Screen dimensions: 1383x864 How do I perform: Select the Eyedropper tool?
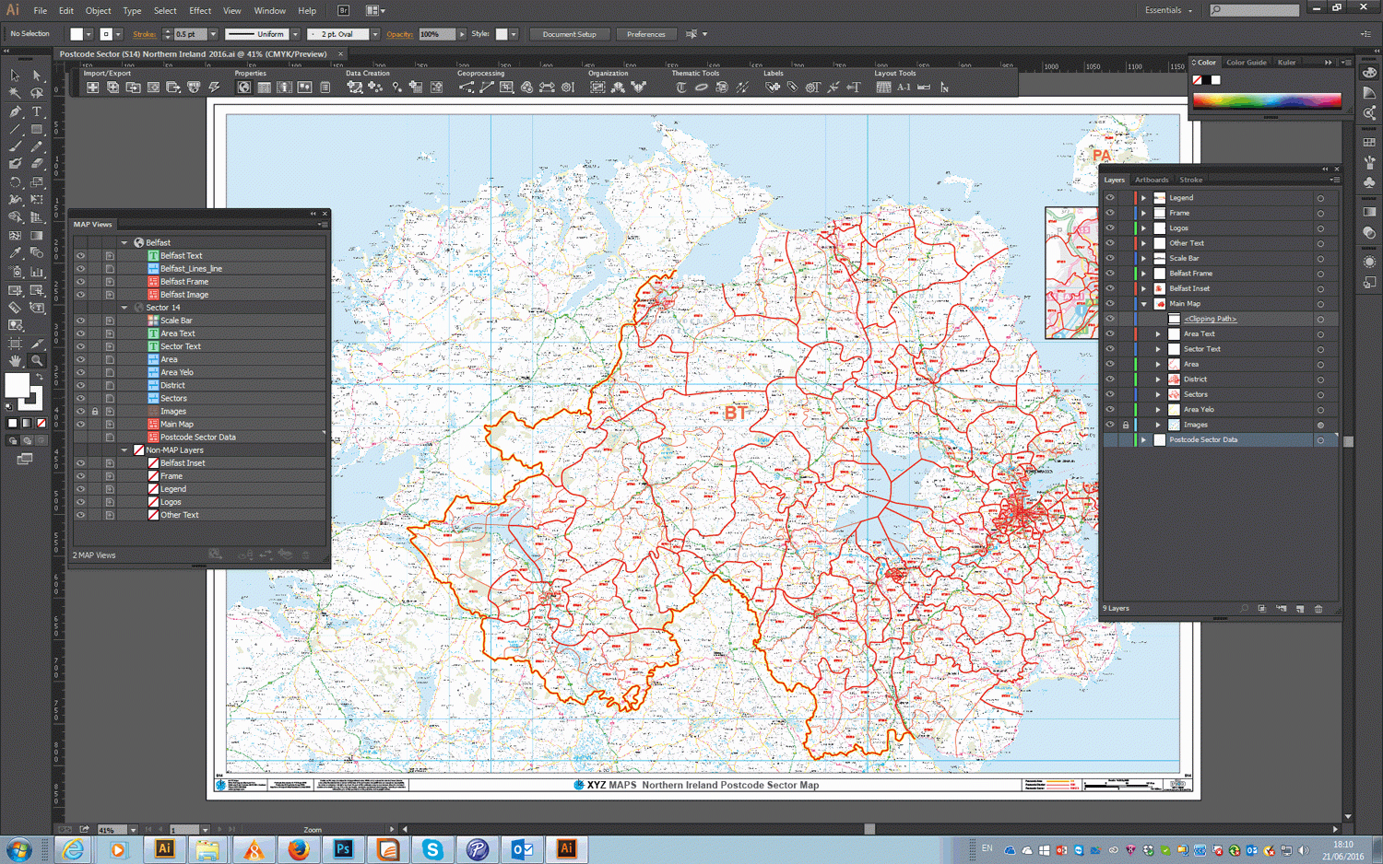(x=16, y=252)
